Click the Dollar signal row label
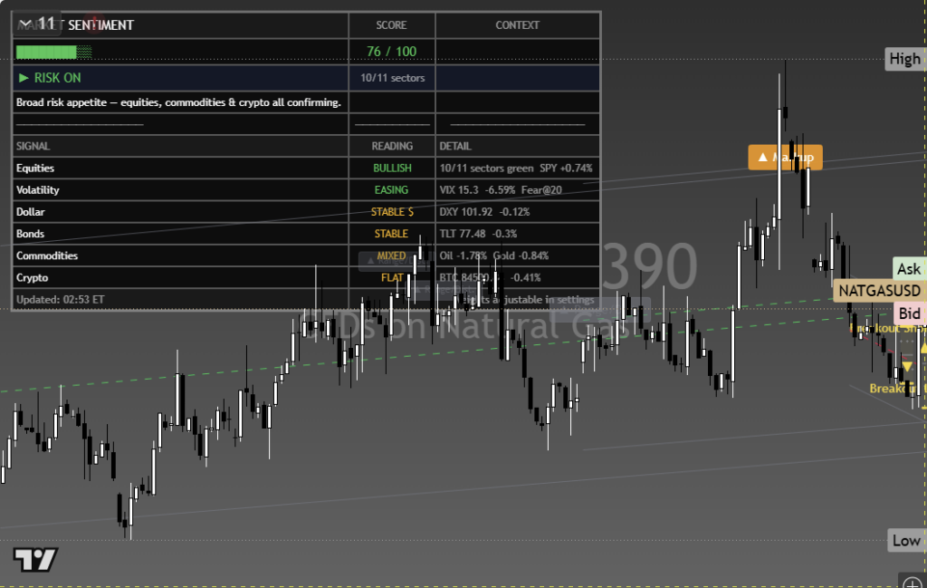The height and width of the screenshot is (588, 927). [x=30, y=212]
